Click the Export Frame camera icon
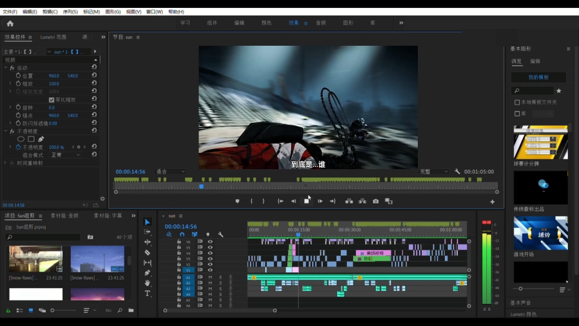The image size is (579, 326). [375, 201]
